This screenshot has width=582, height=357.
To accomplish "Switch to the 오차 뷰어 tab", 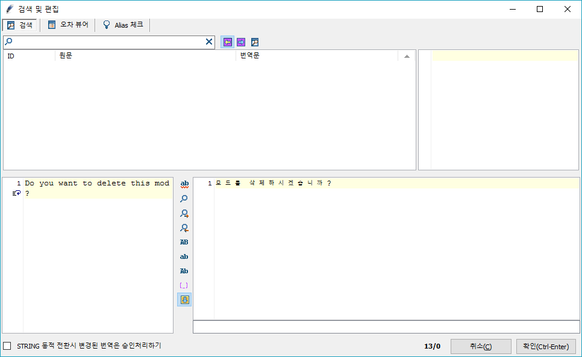I will click(x=68, y=25).
